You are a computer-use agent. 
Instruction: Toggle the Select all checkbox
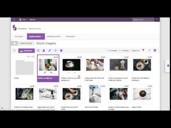(x=131, y=50)
